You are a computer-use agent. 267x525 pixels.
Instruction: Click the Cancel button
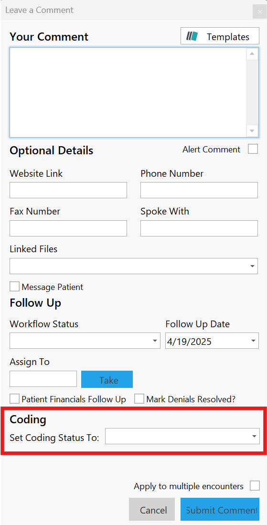point(152,509)
